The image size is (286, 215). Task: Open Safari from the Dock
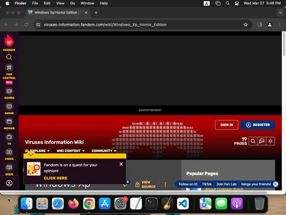coord(58,204)
